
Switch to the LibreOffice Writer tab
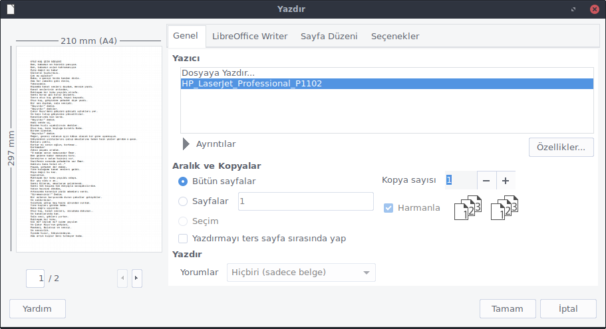click(249, 36)
